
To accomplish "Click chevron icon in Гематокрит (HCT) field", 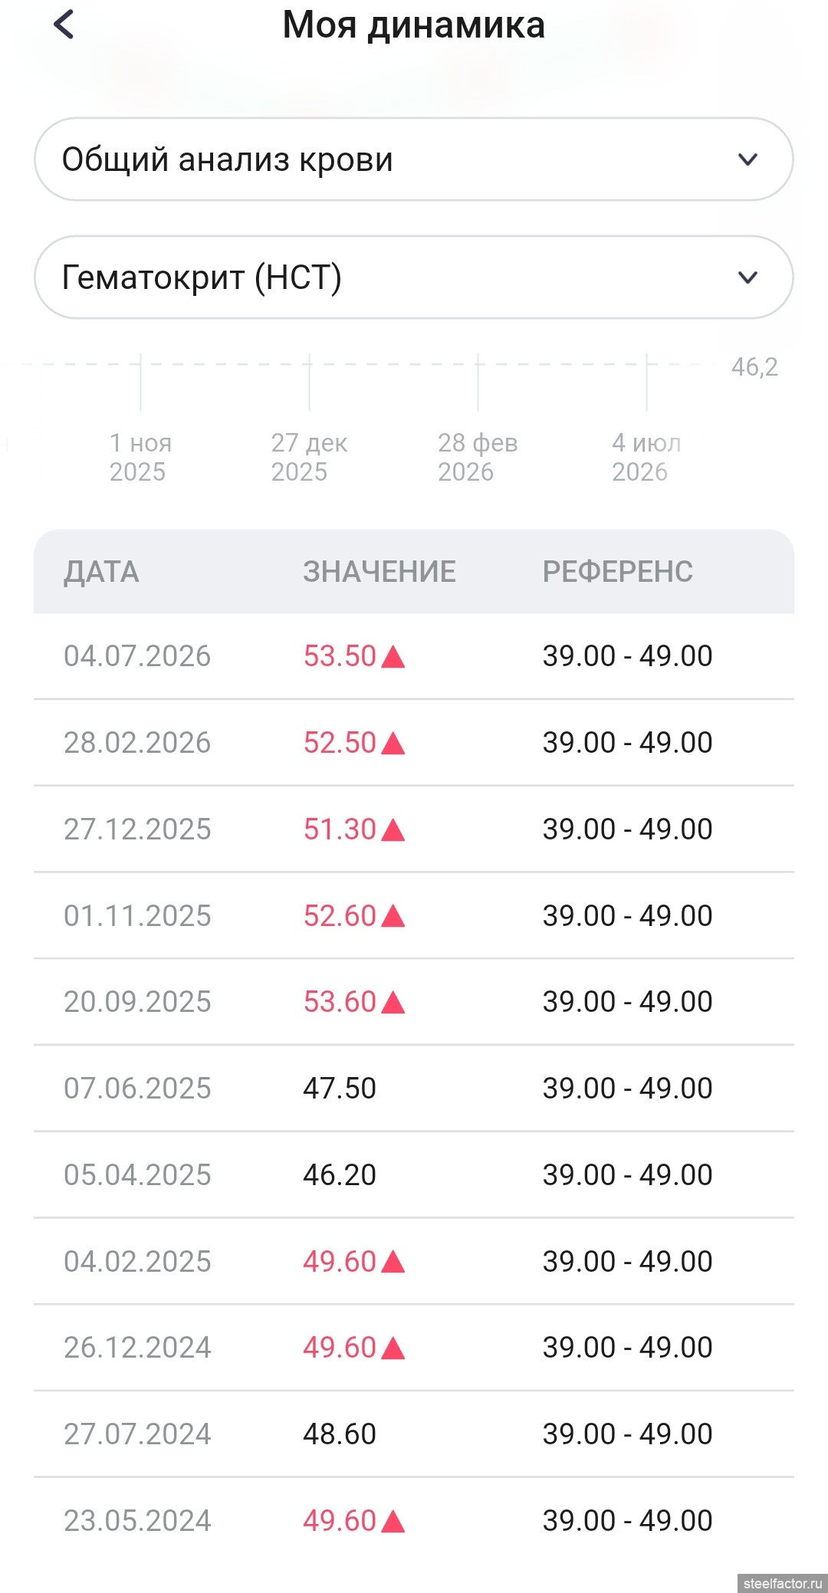I will pos(747,278).
